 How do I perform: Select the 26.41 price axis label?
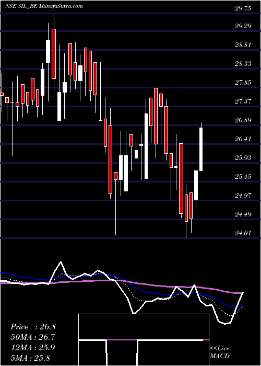[x=243, y=139]
